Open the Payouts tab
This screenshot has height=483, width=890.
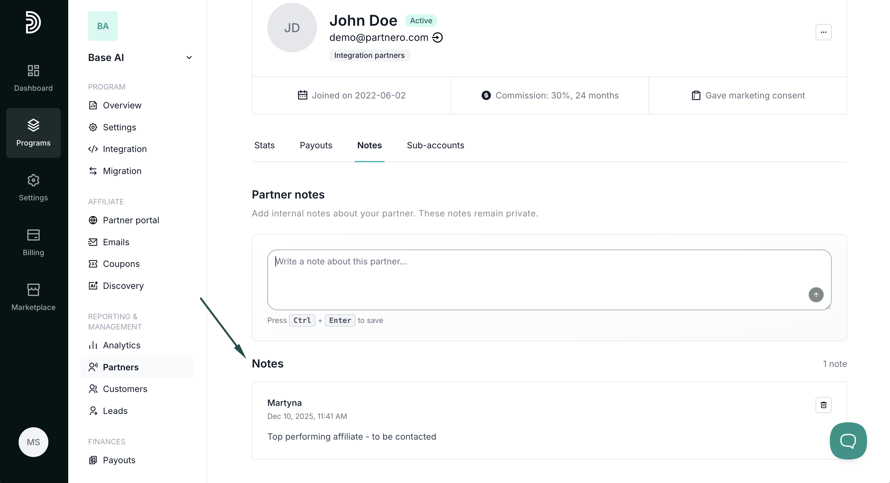pyautogui.click(x=315, y=145)
